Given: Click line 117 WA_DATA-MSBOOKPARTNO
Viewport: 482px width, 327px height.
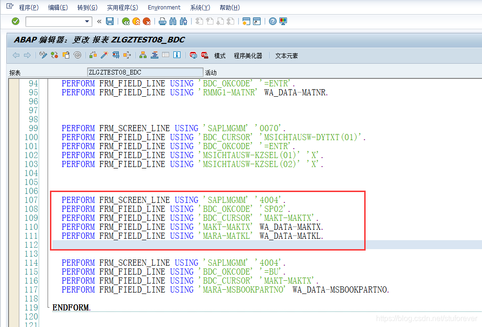Looking at the screenshot, I should [226, 290].
